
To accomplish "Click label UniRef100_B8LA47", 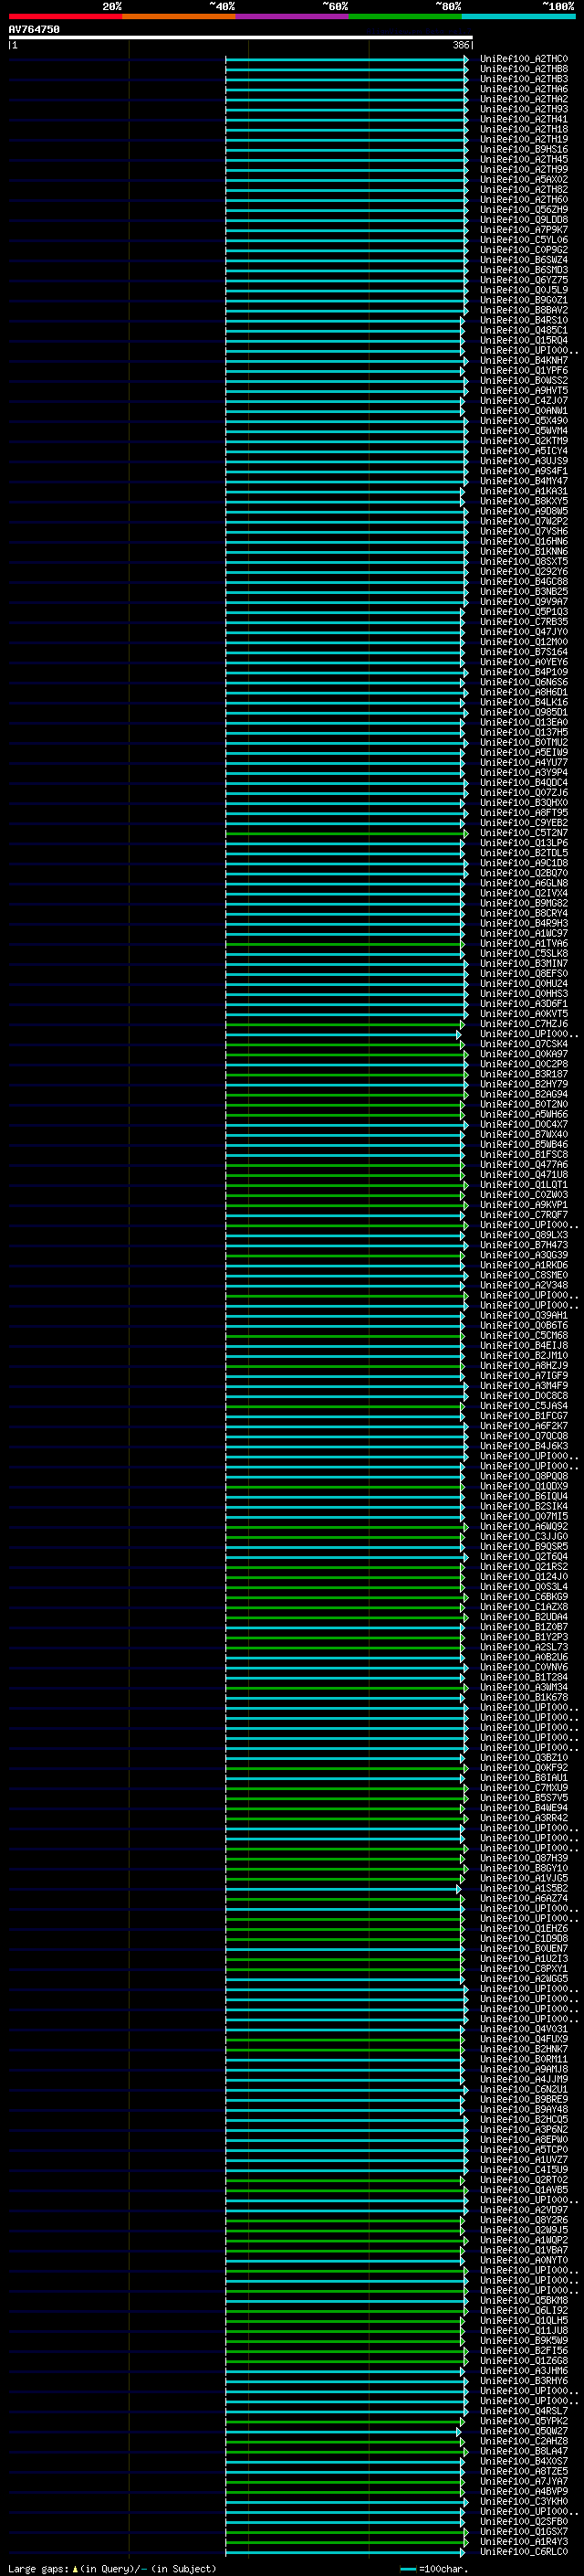I will (x=524, y=2451).
